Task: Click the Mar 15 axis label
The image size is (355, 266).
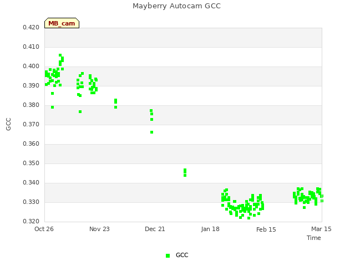Action: point(321,229)
